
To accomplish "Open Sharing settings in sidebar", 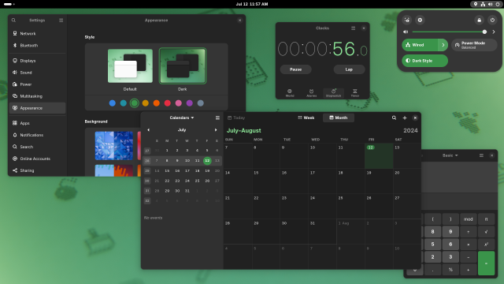I will 37,170.
